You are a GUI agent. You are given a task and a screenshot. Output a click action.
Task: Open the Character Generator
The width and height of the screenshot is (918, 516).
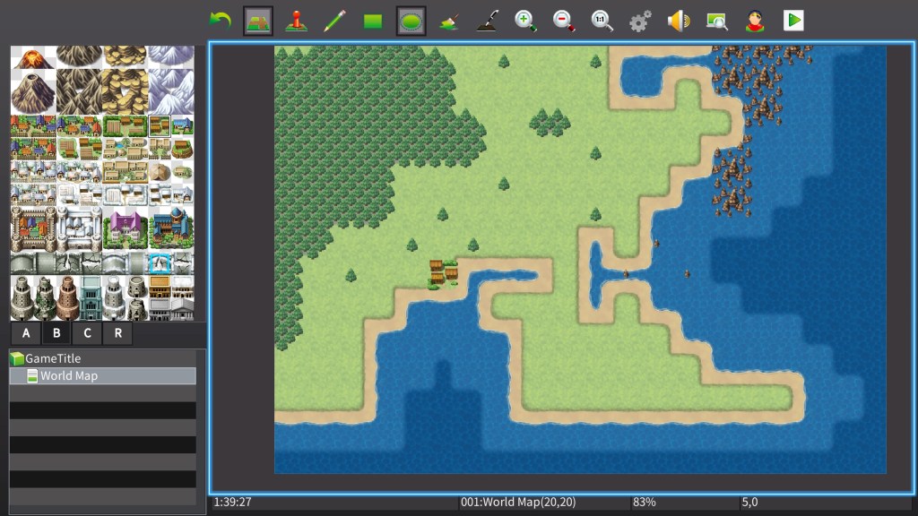point(755,21)
